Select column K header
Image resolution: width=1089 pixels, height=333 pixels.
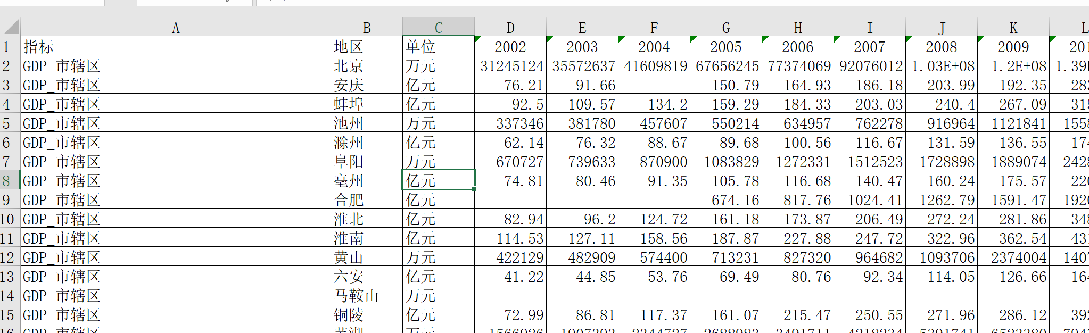[1013, 27]
